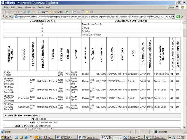Click the Mail toolbar icon
Screen dimensions: 187x140
[x=72, y=12]
